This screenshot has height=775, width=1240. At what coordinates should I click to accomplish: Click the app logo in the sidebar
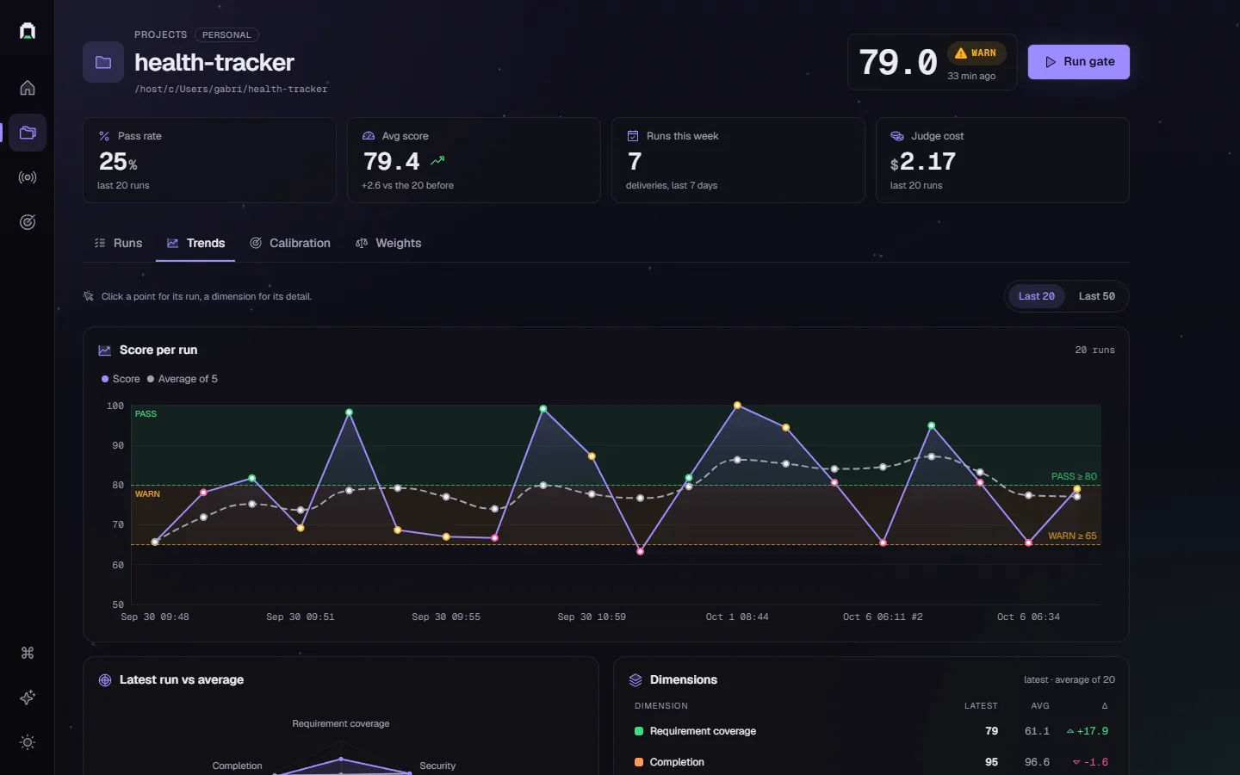coord(28,31)
